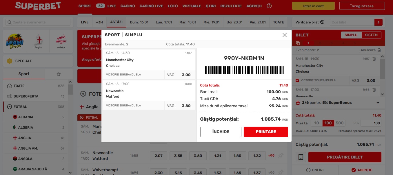The height and width of the screenshot is (175, 393).
Task: Choose stake preset 100
Action: pos(328,123)
